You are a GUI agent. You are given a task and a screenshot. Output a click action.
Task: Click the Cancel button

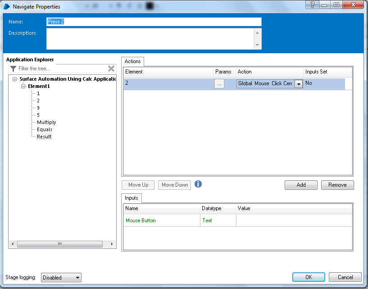click(x=345, y=277)
